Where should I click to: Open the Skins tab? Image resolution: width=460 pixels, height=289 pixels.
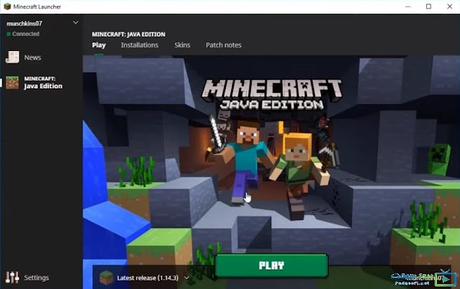182,45
